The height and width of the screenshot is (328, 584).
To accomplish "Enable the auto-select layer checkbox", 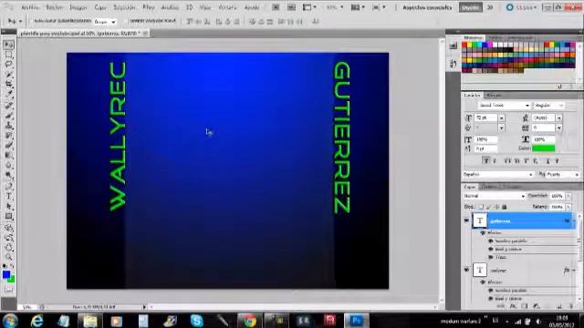I will click(31, 21).
